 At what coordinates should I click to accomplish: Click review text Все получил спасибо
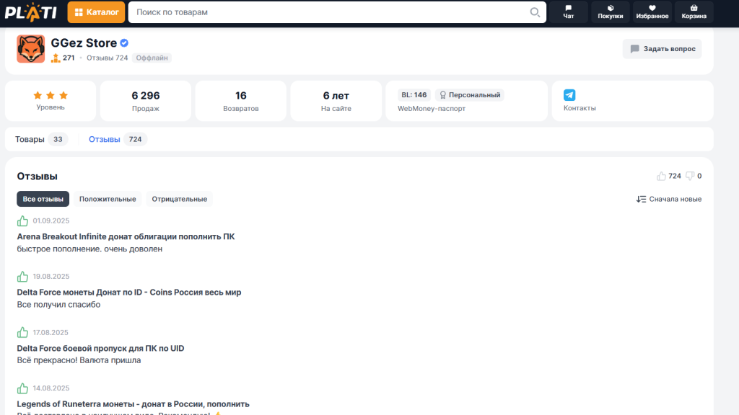pyautogui.click(x=58, y=305)
